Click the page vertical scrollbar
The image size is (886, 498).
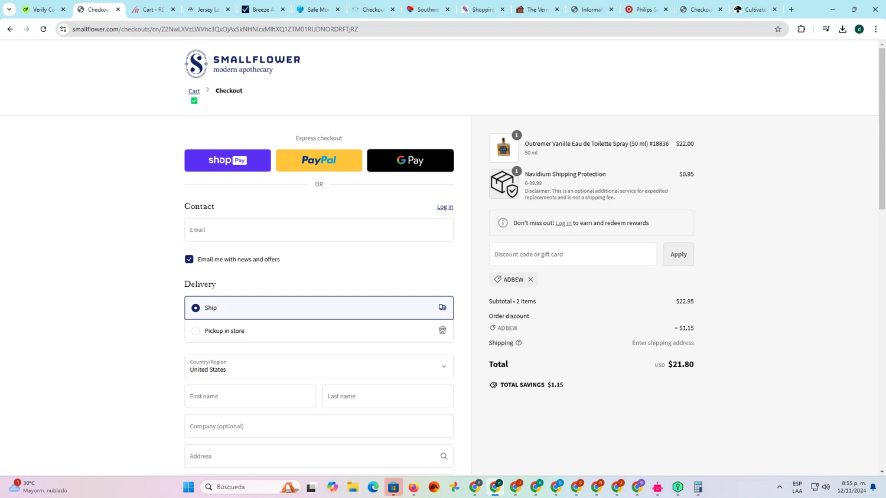point(882,130)
